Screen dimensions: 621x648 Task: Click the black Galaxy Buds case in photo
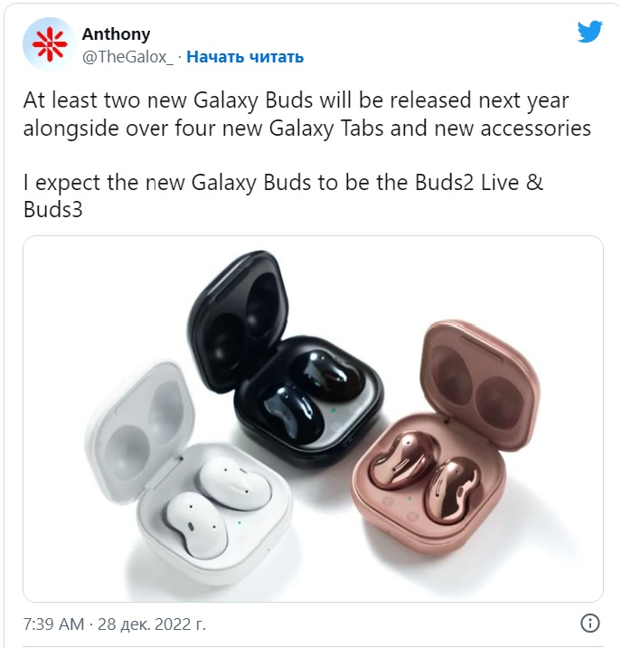[x=285, y=359]
